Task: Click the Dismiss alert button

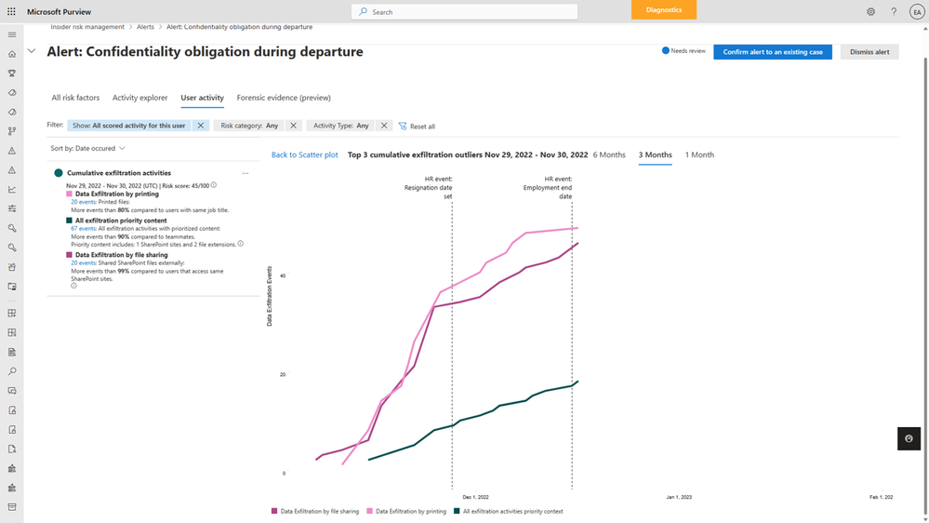Action: click(869, 51)
